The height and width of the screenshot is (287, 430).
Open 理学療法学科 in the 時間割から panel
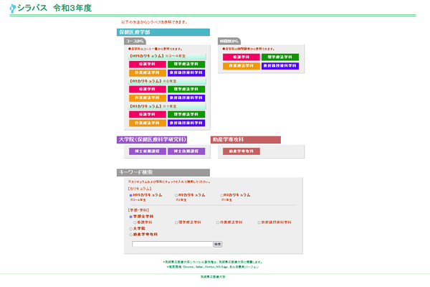click(x=280, y=57)
